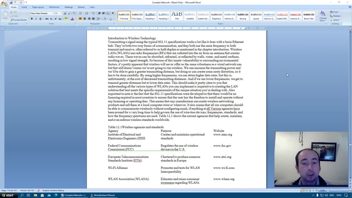Switch to Web Layout view icon
Image resolution: width=352 pixels, height=198 pixels.
[x=310, y=190]
